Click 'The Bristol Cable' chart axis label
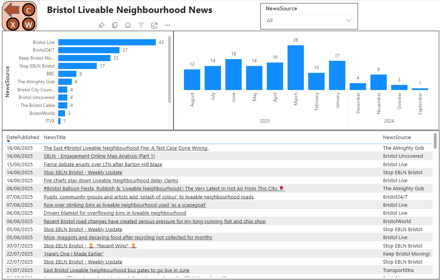440x280 pixels. [x=37, y=105]
